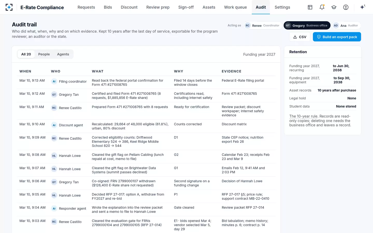
Task: Filter the audit trail to People
Action: click(x=44, y=54)
